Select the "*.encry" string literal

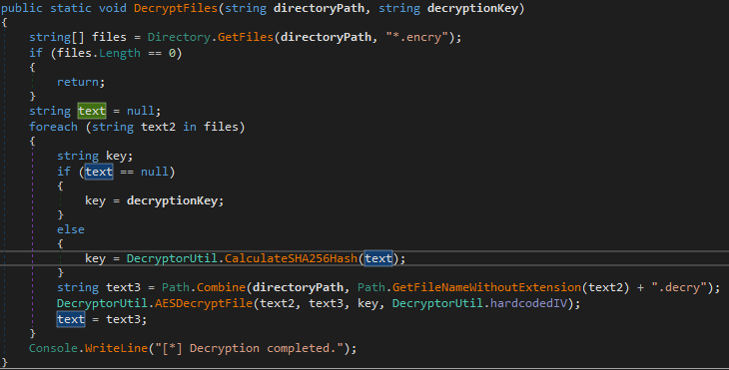coord(416,37)
